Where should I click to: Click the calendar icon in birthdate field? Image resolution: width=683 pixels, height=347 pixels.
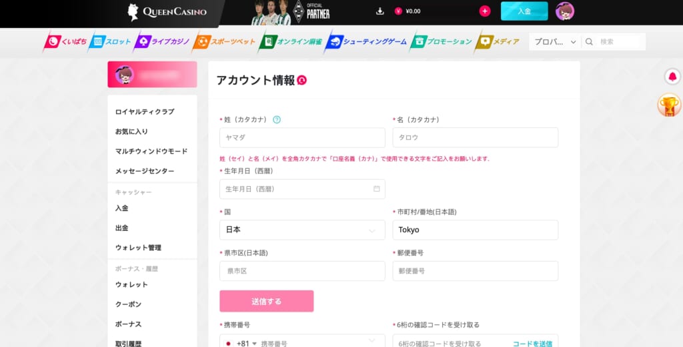pos(376,189)
